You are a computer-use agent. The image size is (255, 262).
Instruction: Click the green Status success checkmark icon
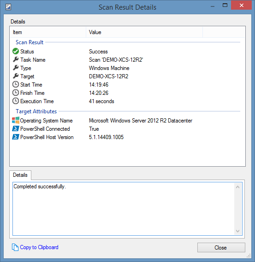pos(16,51)
